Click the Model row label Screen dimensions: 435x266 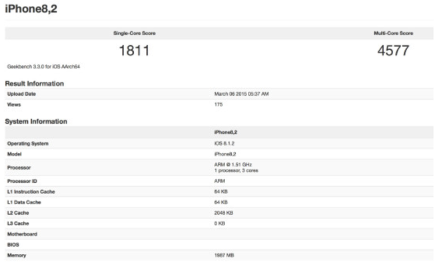[x=15, y=154]
